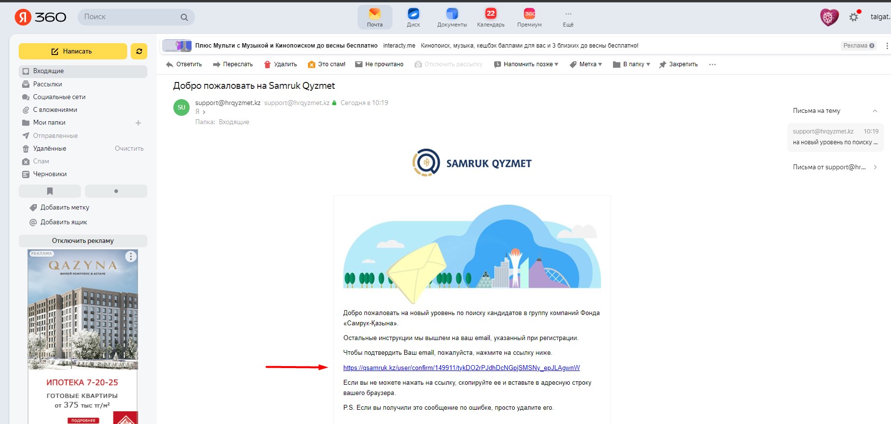Filter by flagged bookmark button
This screenshot has width=891, height=424.
(x=50, y=191)
